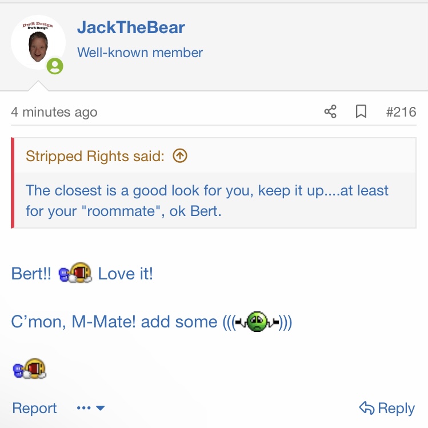This screenshot has width=428, height=428.
Task: Click the Well-known member title
Action: click(x=140, y=53)
